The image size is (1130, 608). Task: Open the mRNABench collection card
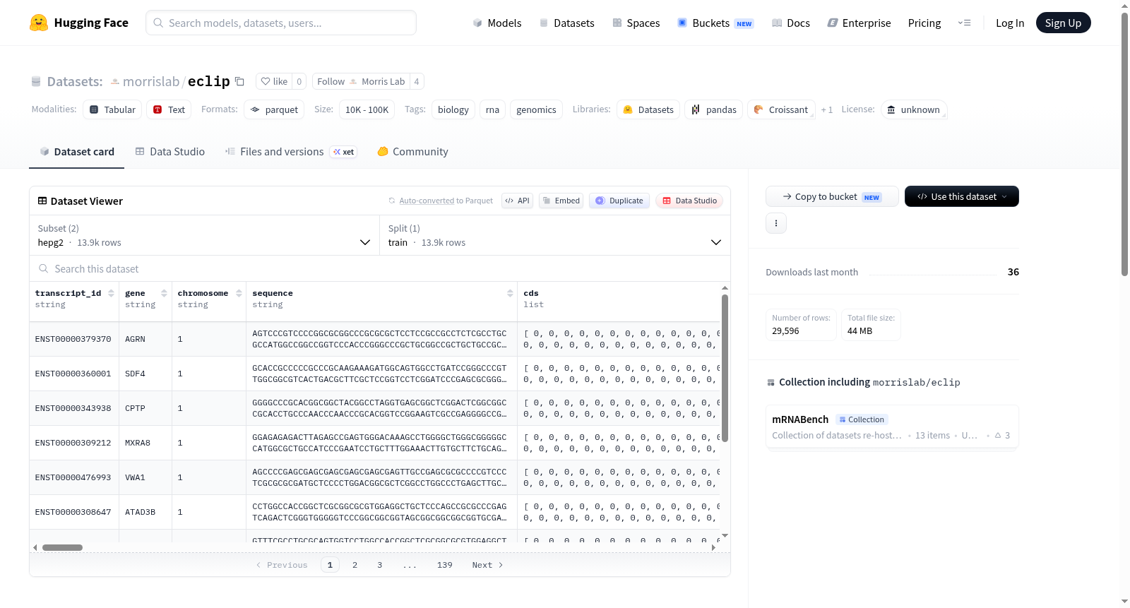point(892,427)
